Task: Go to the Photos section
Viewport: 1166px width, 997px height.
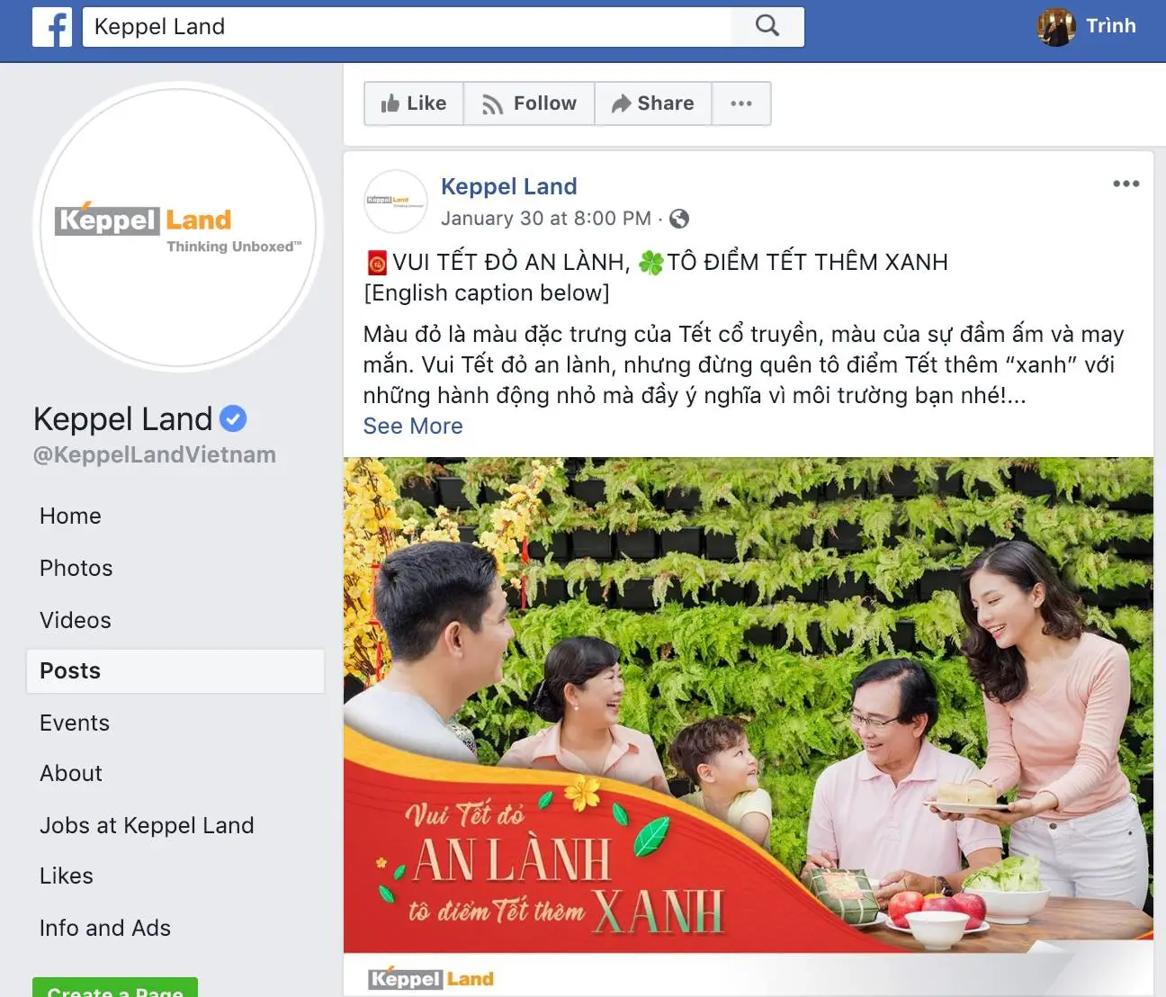Action: point(76,569)
